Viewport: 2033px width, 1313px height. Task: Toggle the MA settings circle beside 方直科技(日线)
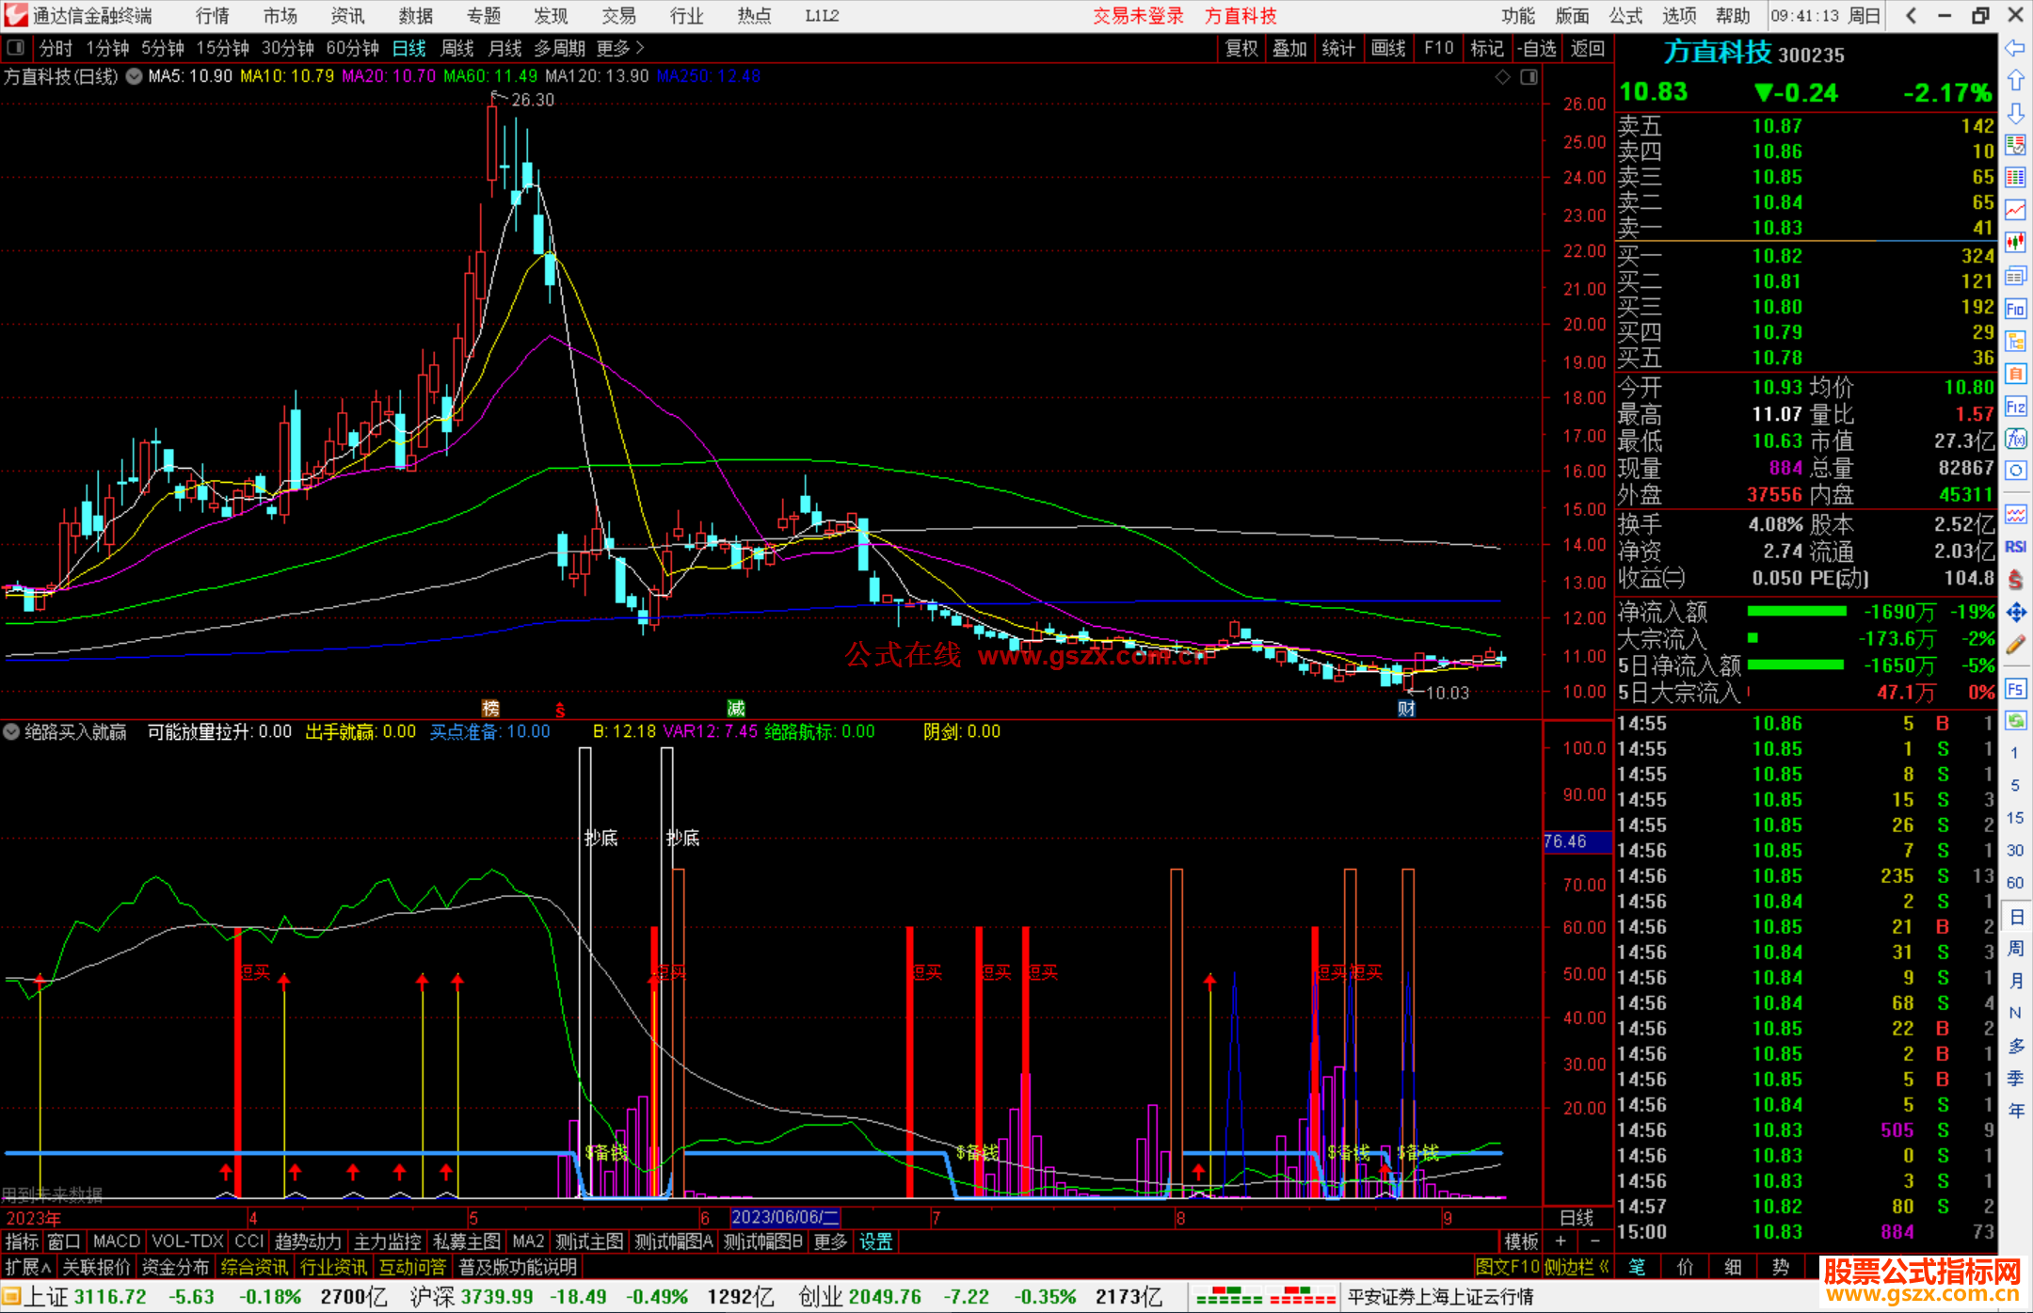(x=135, y=76)
